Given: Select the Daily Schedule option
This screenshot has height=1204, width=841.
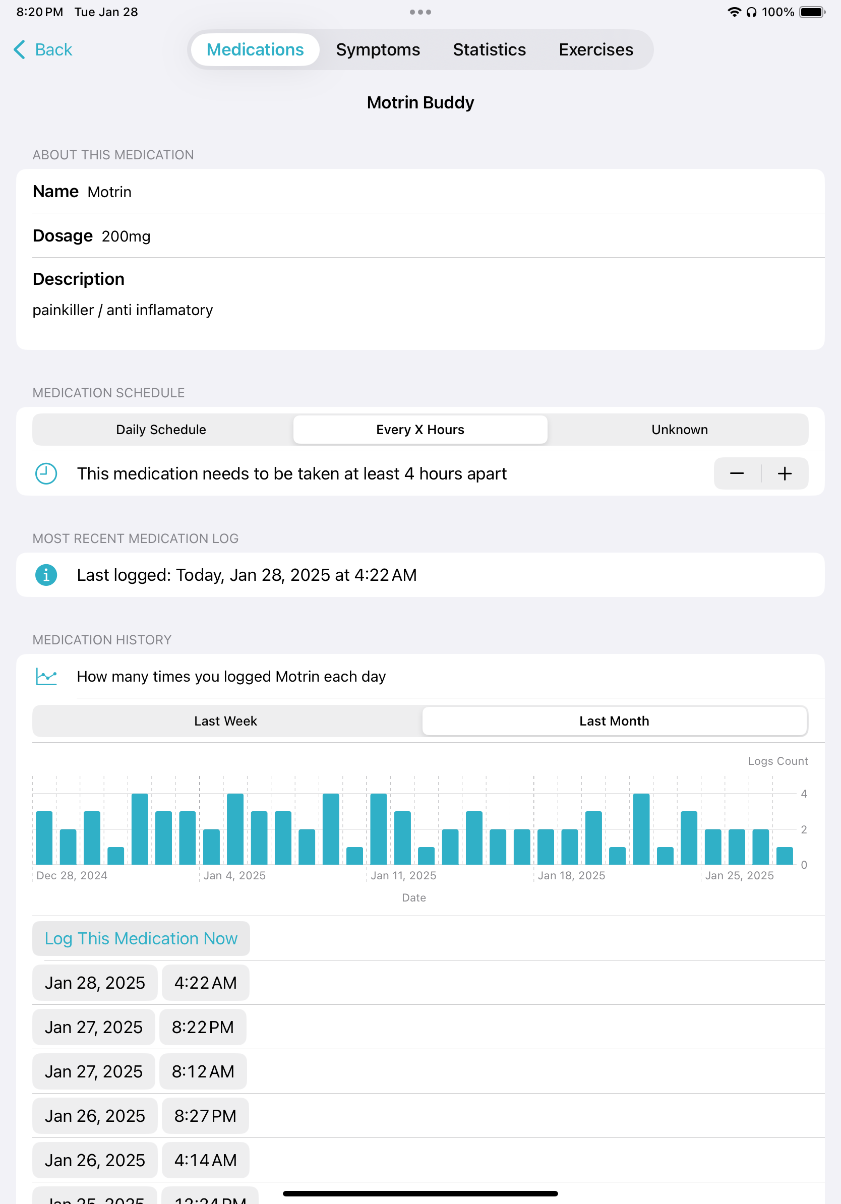Looking at the screenshot, I should (161, 430).
